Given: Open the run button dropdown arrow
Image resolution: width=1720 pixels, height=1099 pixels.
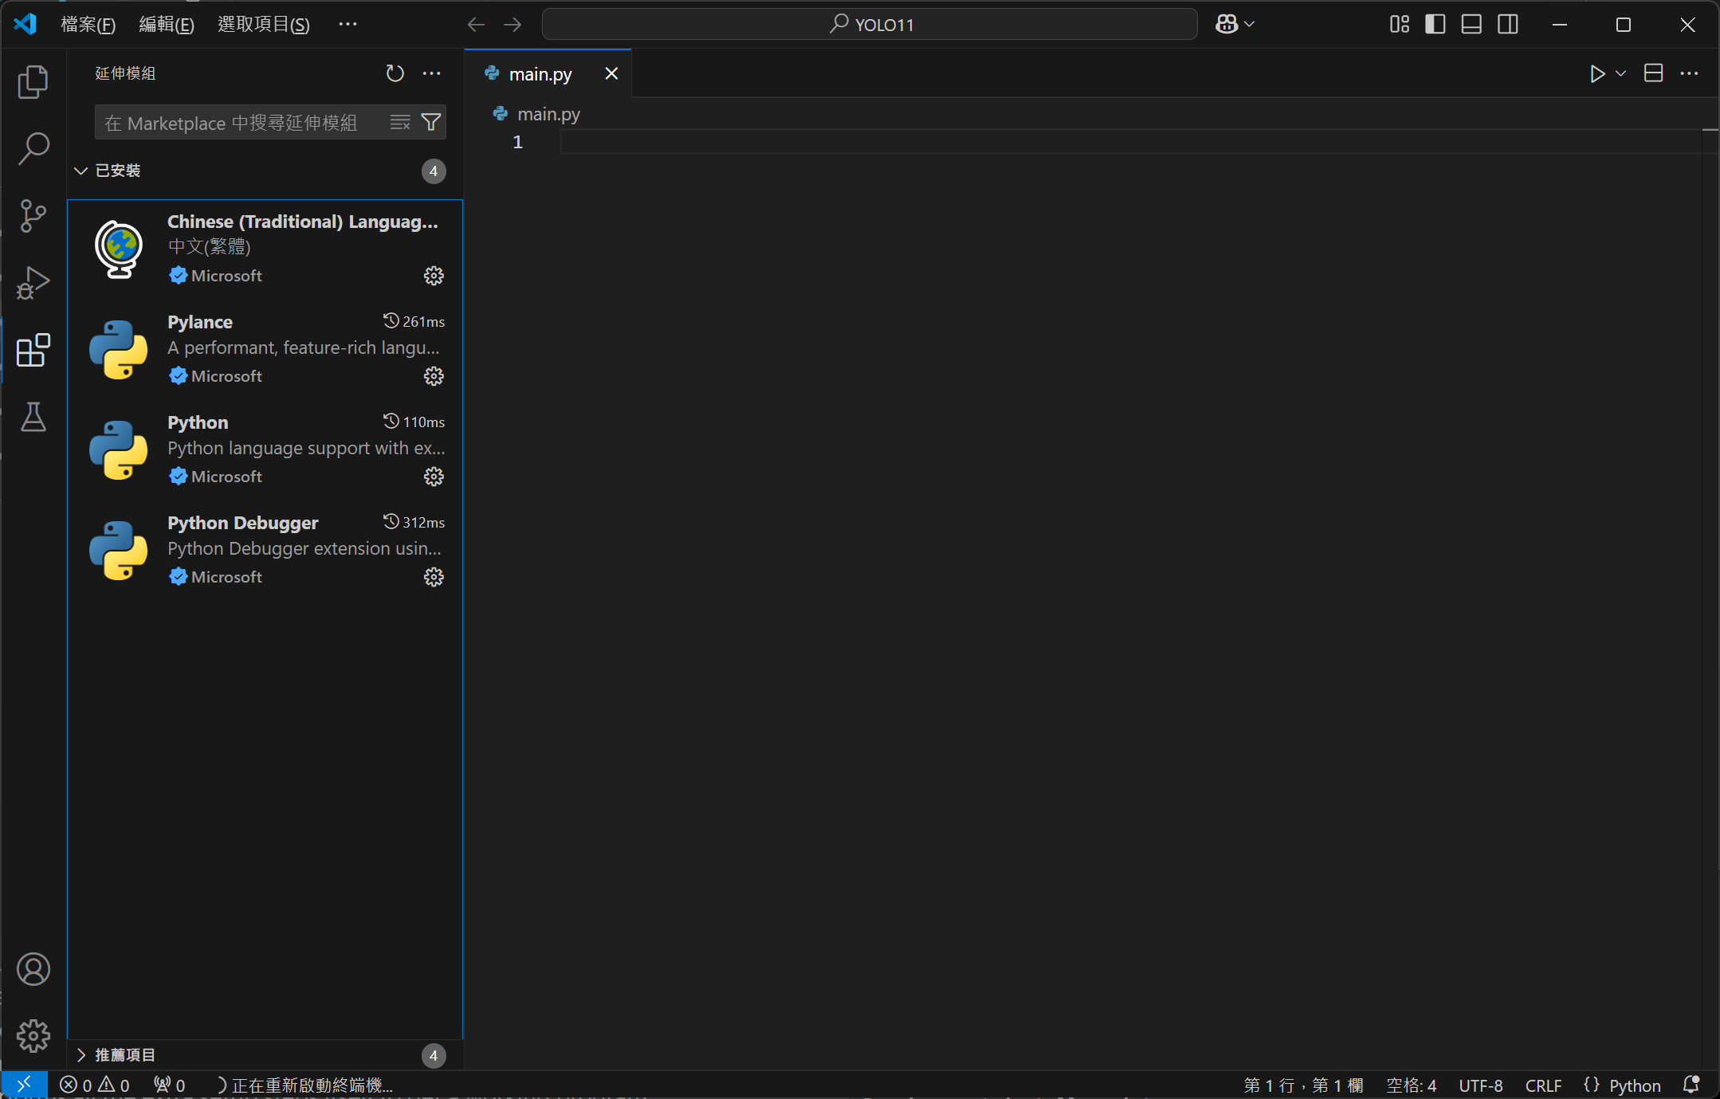Looking at the screenshot, I should tap(1620, 73).
